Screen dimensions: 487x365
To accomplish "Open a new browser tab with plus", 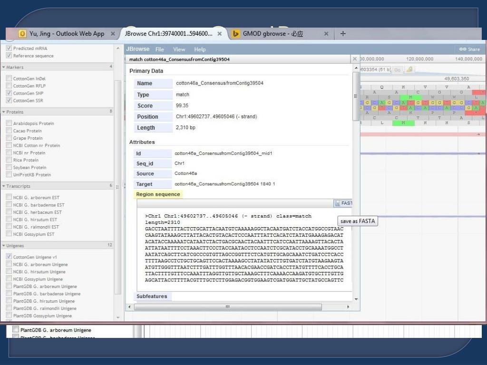I will [343, 34].
